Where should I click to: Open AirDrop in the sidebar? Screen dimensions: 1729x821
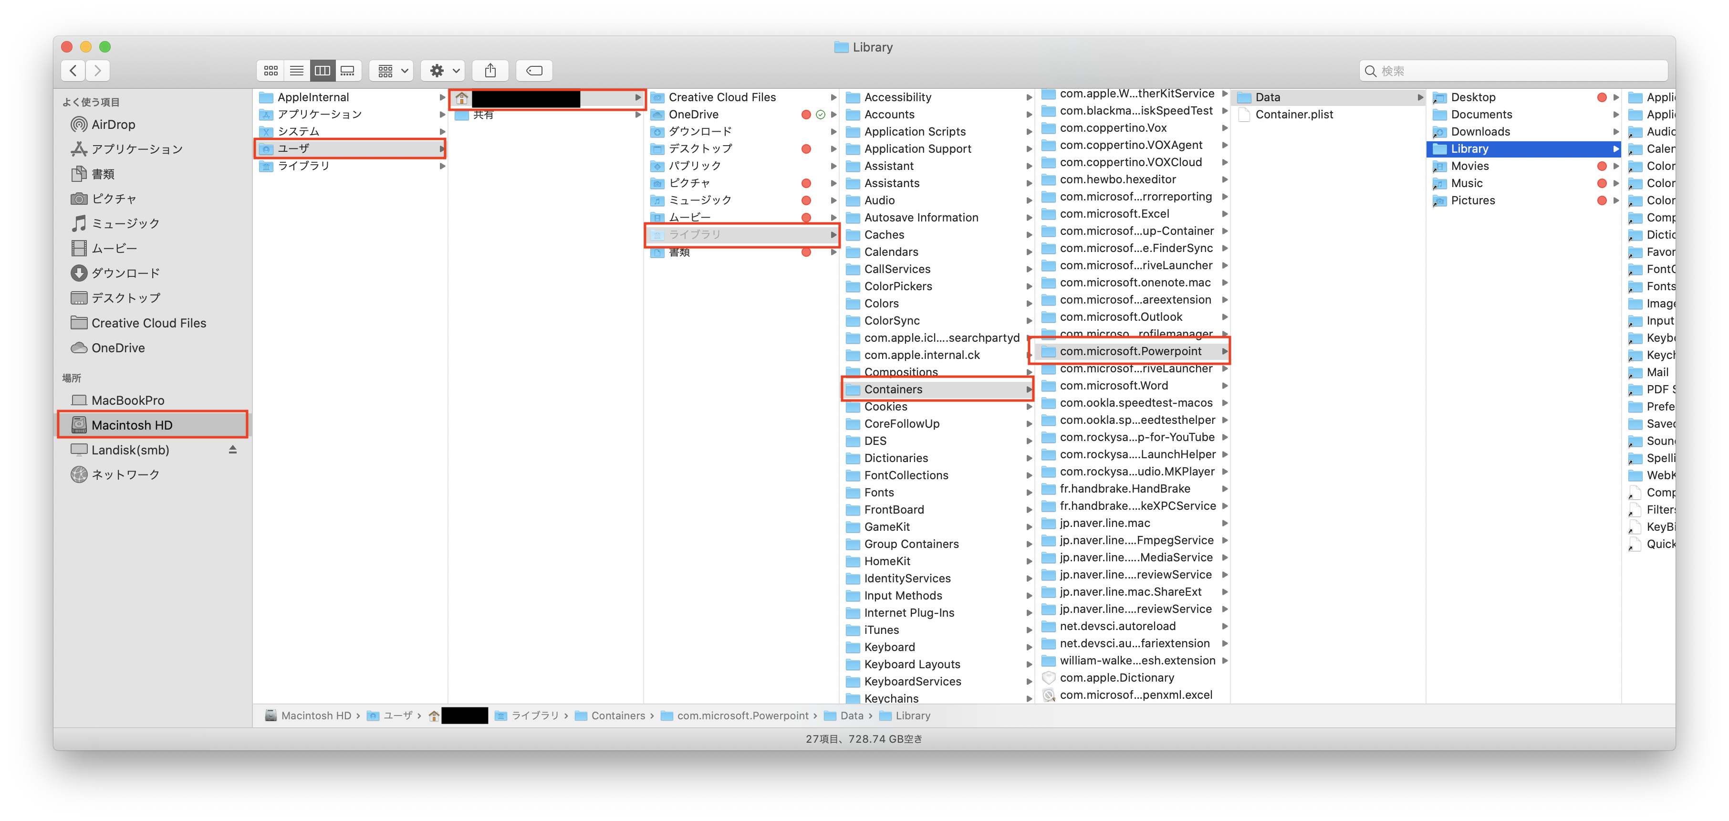tap(113, 125)
